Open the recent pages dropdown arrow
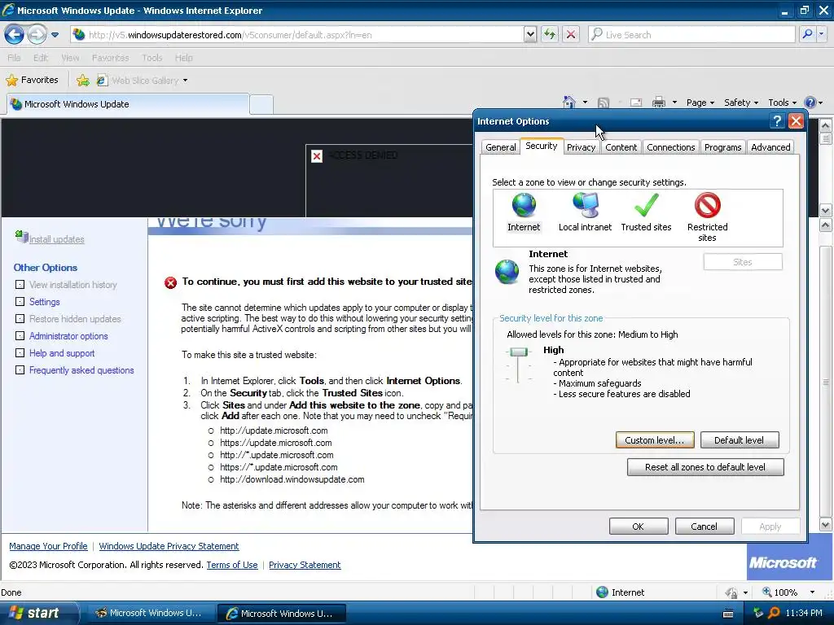This screenshot has height=625, width=834. [55, 35]
